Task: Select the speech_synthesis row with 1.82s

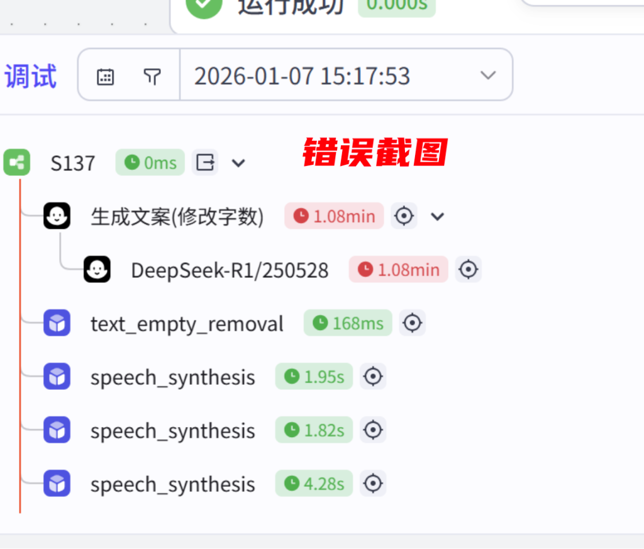Action: click(215, 430)
